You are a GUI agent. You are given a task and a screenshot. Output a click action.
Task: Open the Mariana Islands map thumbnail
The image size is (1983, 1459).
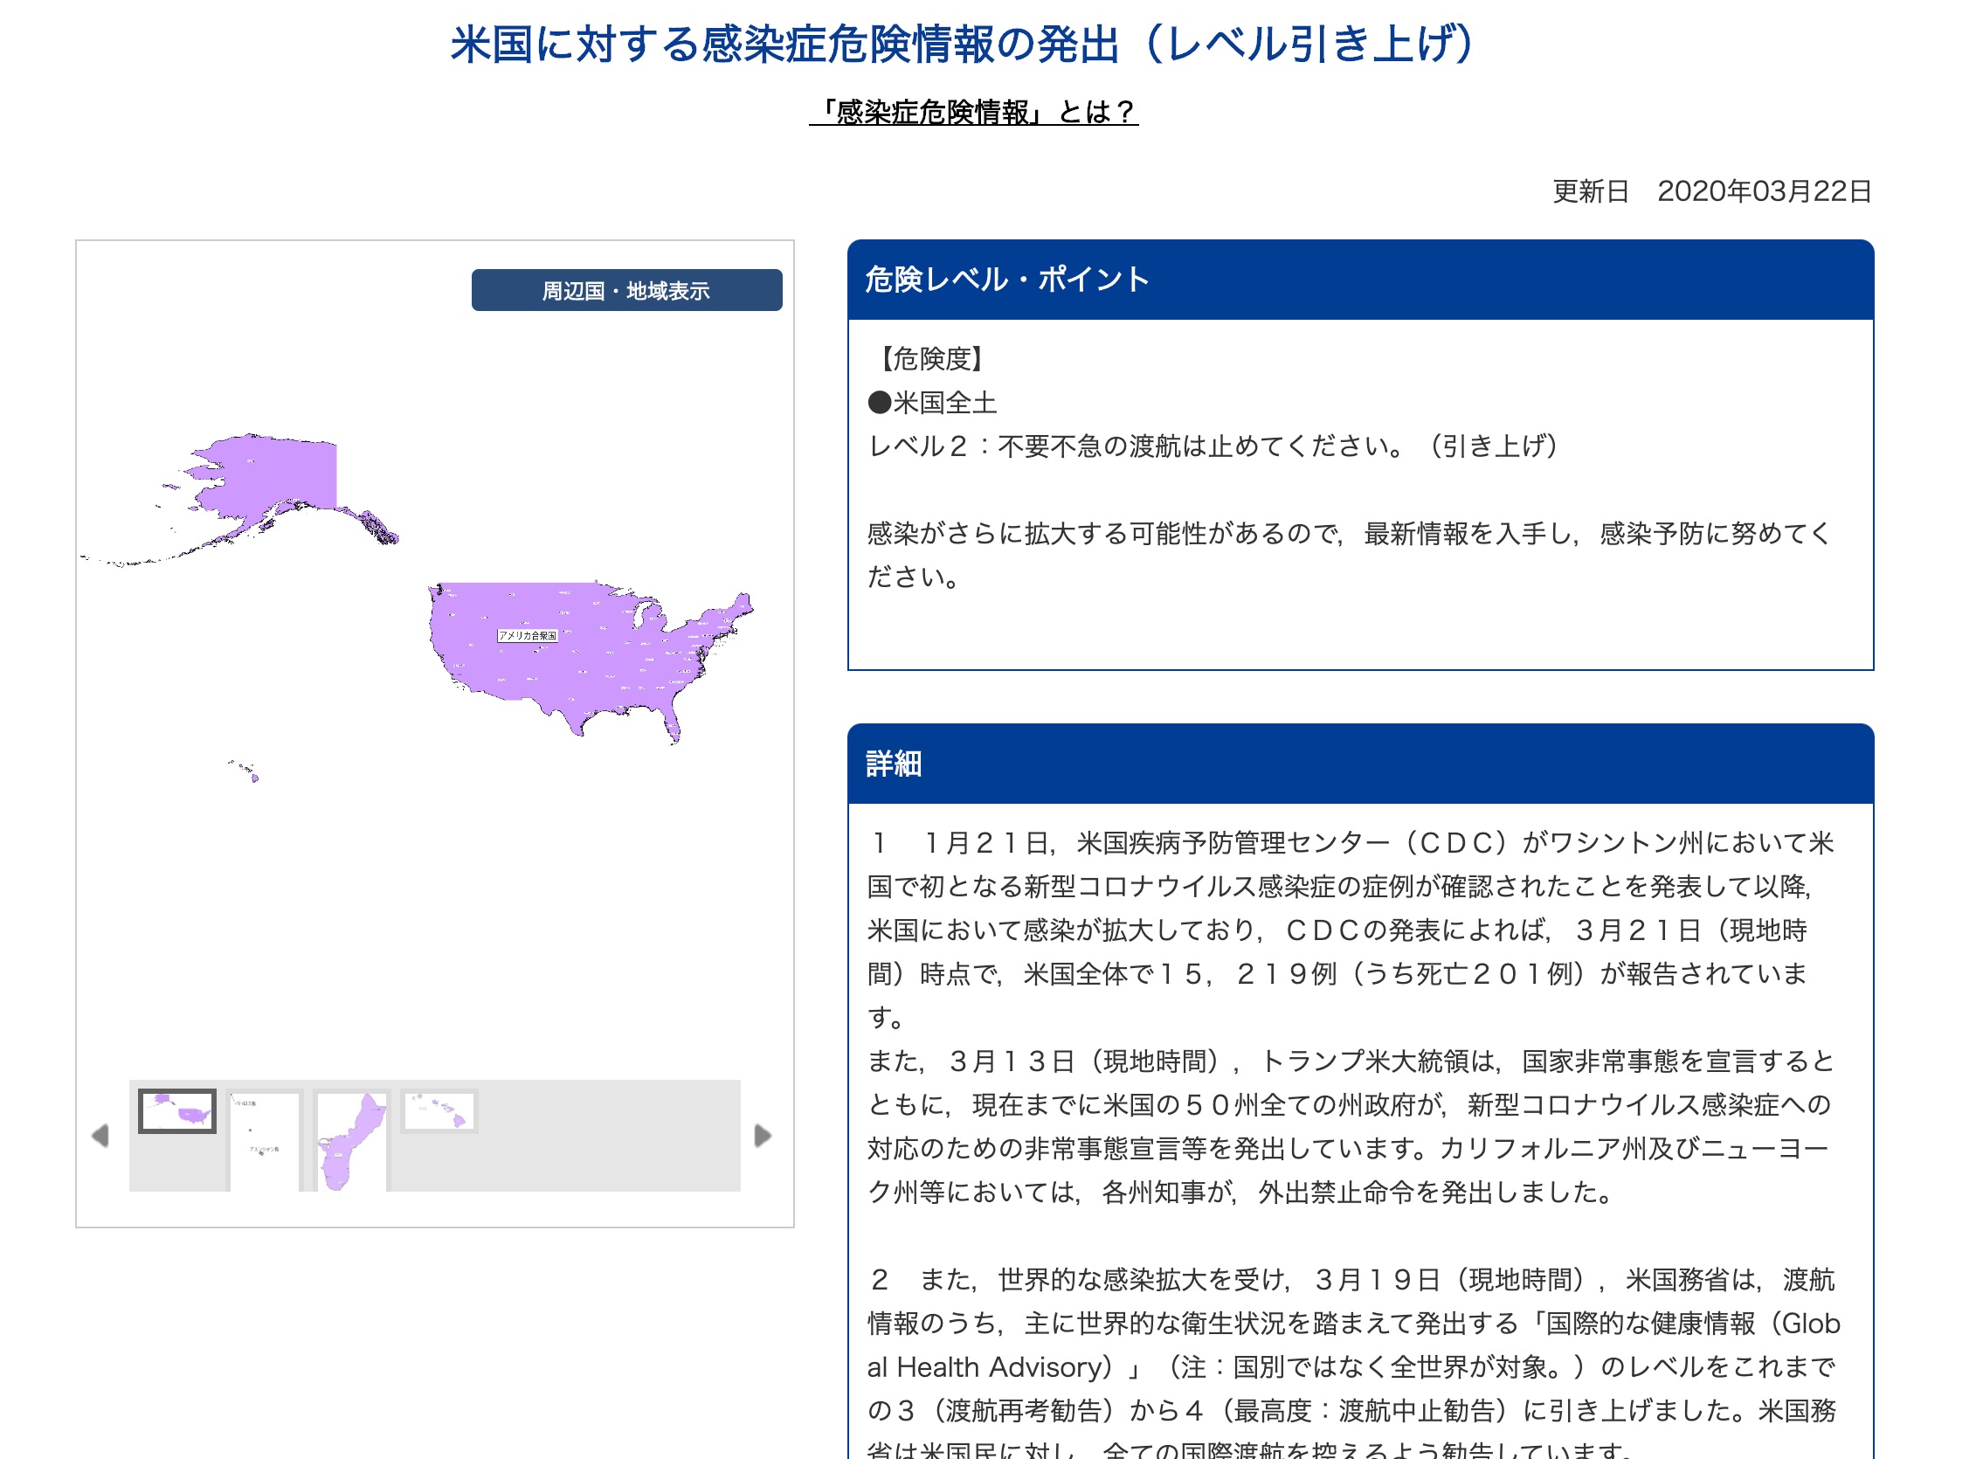coord(265,1141)
